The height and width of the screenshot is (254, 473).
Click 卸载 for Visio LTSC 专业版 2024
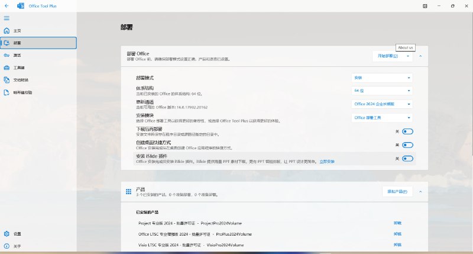397,245
